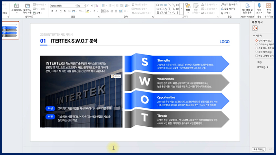
Task: Open the font size 12 dropdown
Action: (84, 6)
